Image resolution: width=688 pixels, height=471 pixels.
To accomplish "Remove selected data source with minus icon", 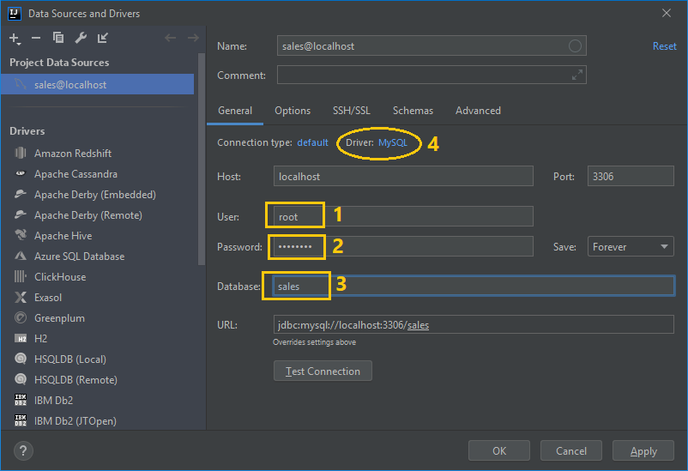I will click(x=36, y=39).
